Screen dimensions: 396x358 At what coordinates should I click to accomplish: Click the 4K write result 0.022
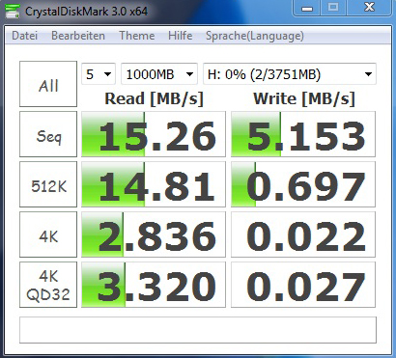tap(303, 234)
